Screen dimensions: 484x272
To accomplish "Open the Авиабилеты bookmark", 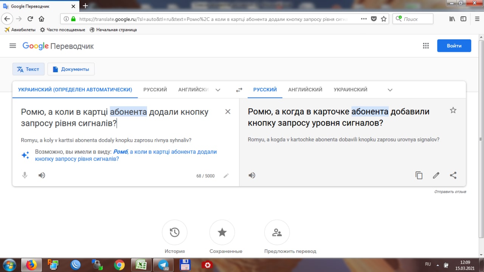I will [x=20, y=30].
